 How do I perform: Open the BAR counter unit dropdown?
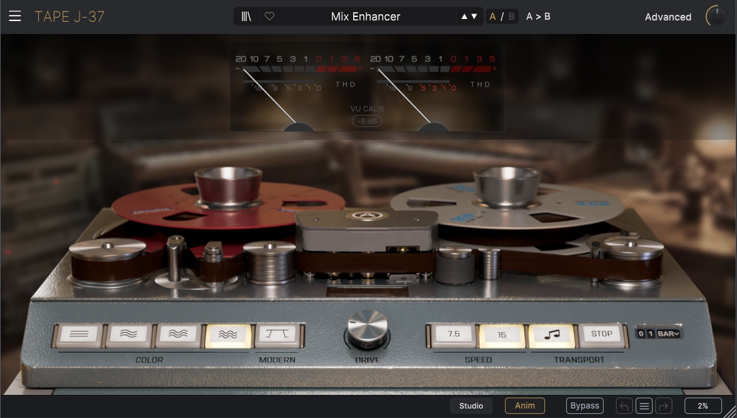coord(668,334)
